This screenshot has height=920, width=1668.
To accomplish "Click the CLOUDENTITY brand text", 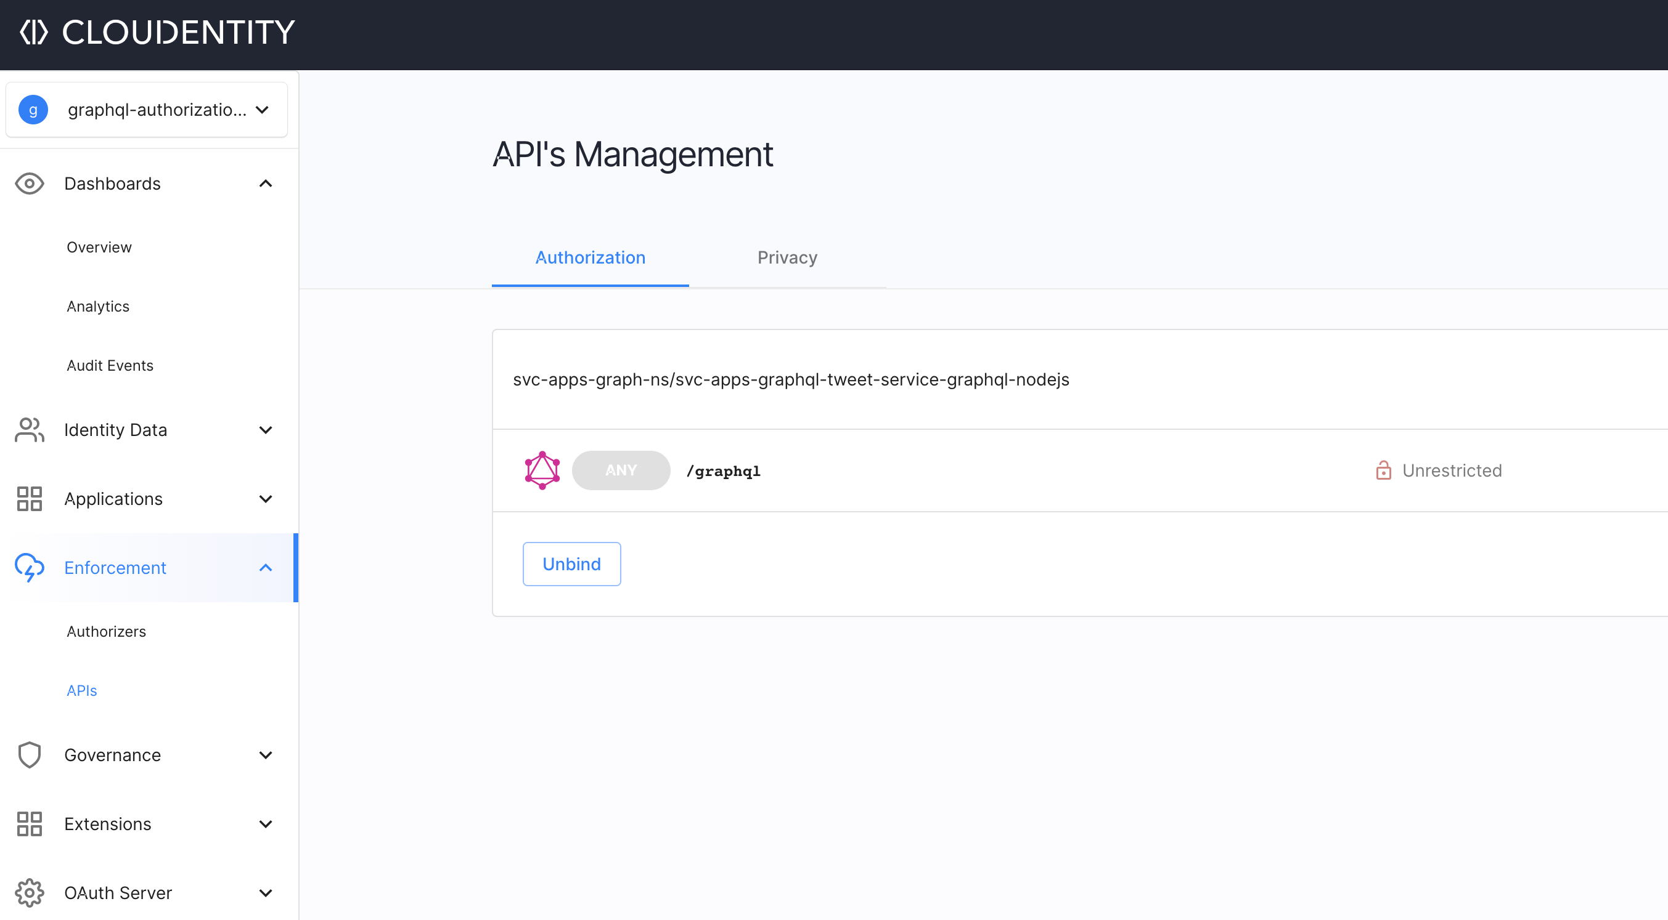I will click(178, 33).
